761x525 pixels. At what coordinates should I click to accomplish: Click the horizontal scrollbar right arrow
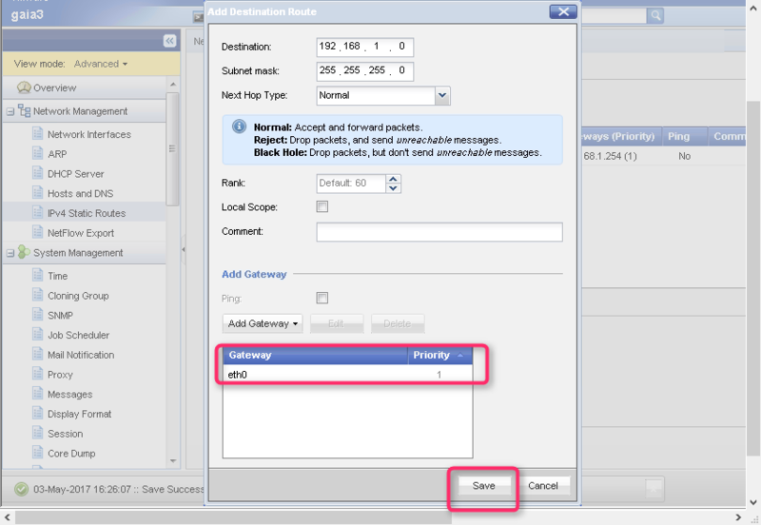[738, 517]
